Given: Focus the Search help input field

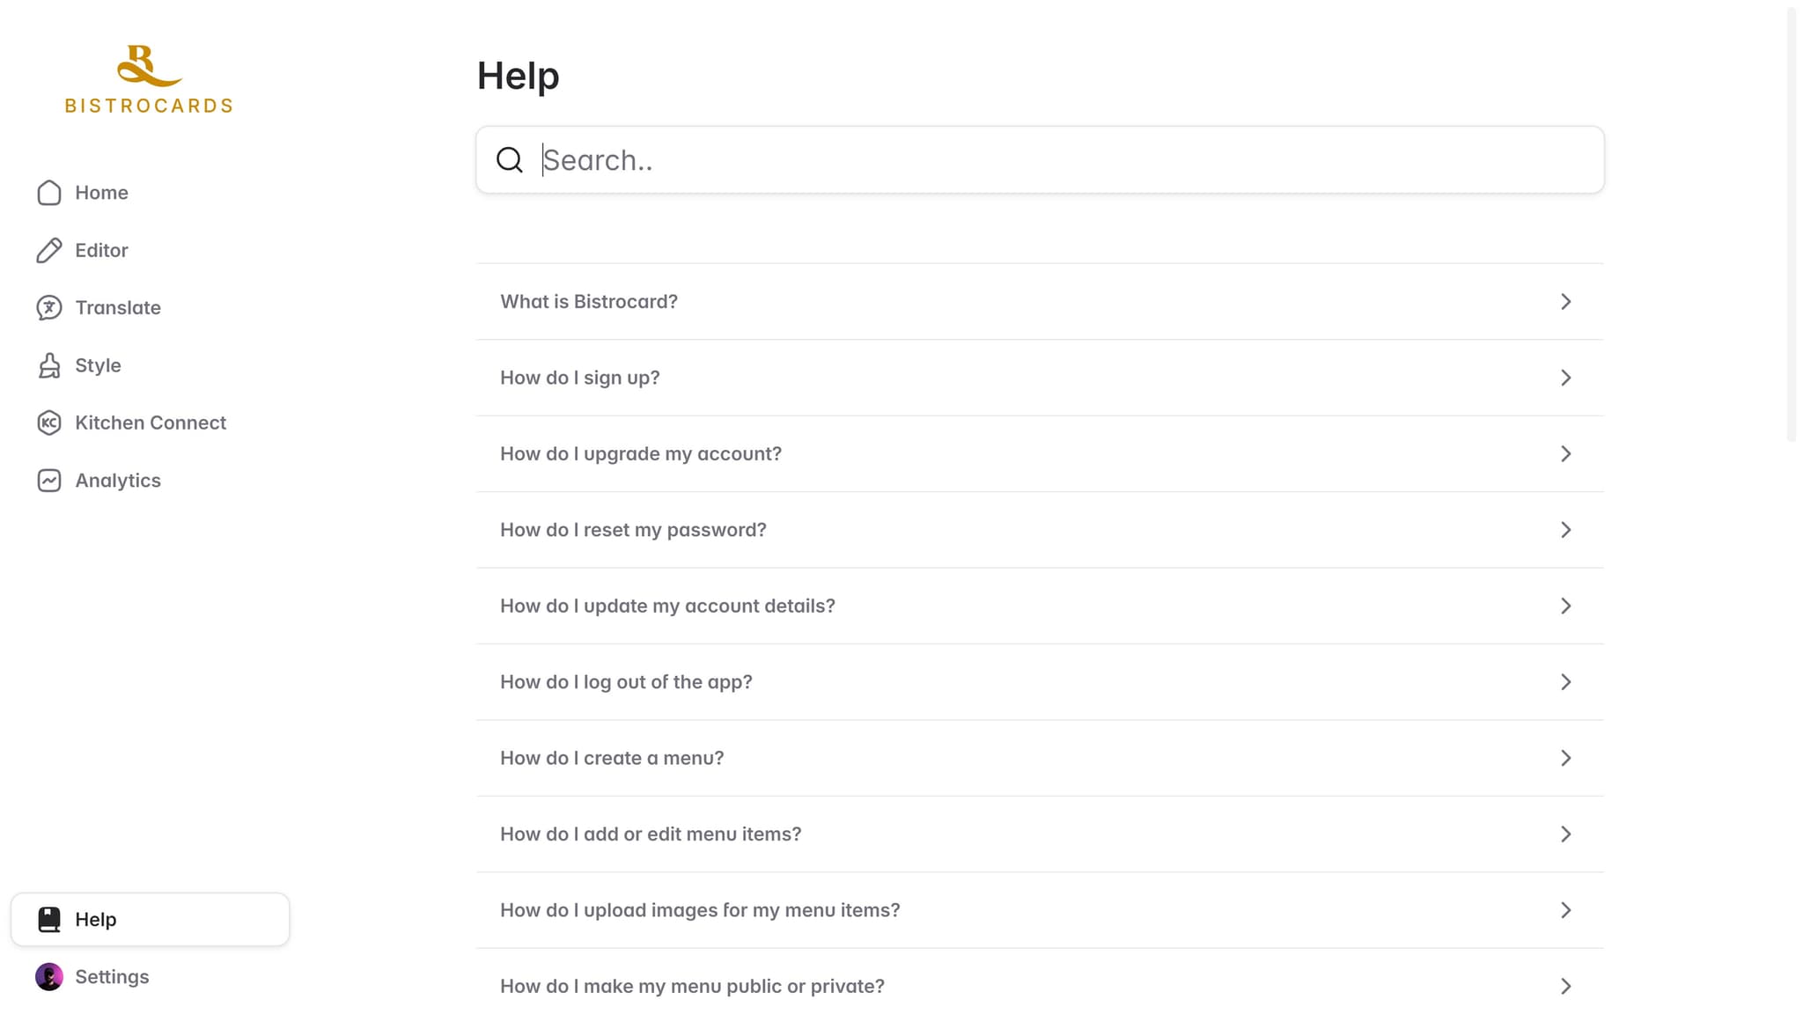Looking at the screenshot, I should (x=1040, y=160).
